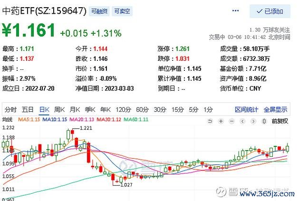Click the 单位净值 1.145 value
Viewport: 298px width, 201px height.
point(194,68)
